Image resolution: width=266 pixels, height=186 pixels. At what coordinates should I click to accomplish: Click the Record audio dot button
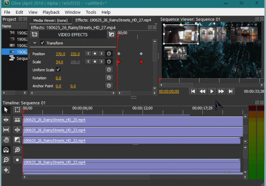17,160
